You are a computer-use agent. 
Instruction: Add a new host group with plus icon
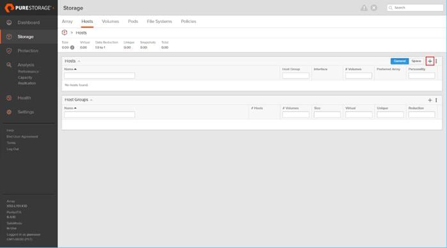pos(430,100)
